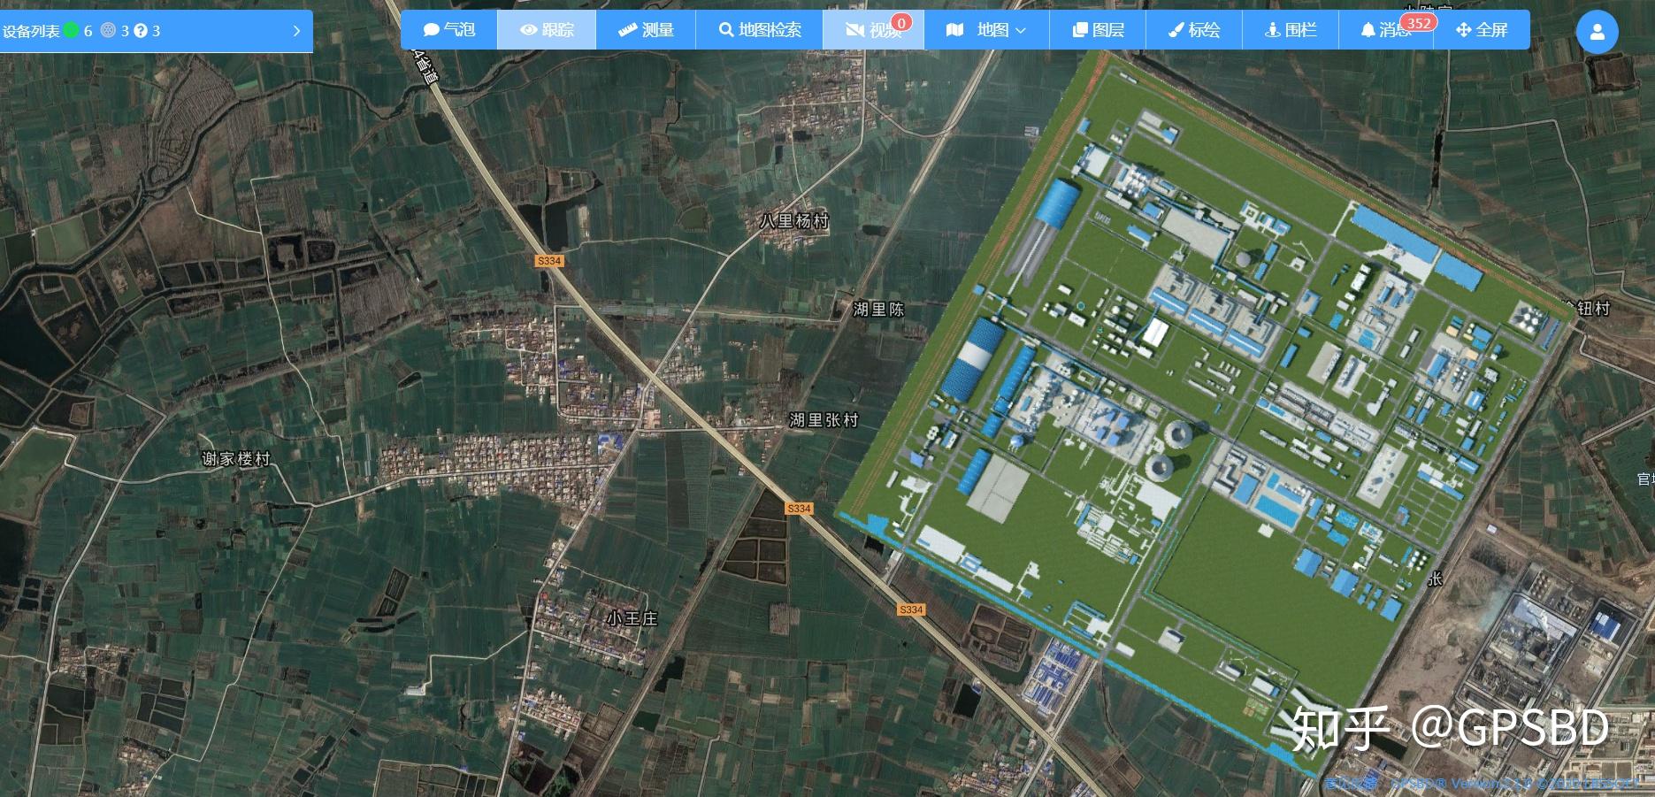Screen dimensions: 1655x797
Task: Open 地图检索 map search
Action: pyautogui.click(x=759, y=30)
